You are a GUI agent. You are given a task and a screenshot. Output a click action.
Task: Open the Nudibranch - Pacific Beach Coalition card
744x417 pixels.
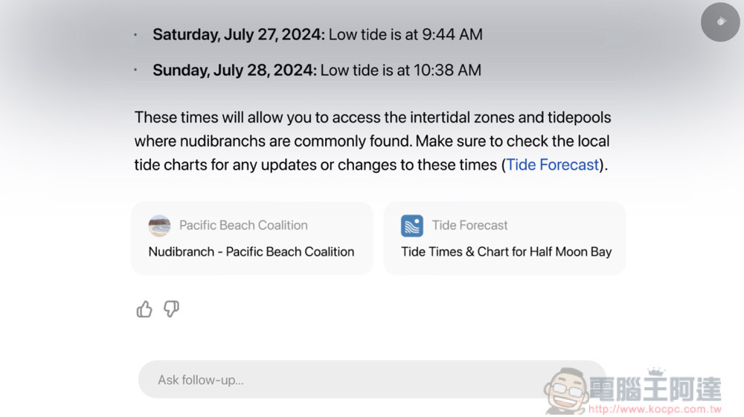click(x=252, y=239)
